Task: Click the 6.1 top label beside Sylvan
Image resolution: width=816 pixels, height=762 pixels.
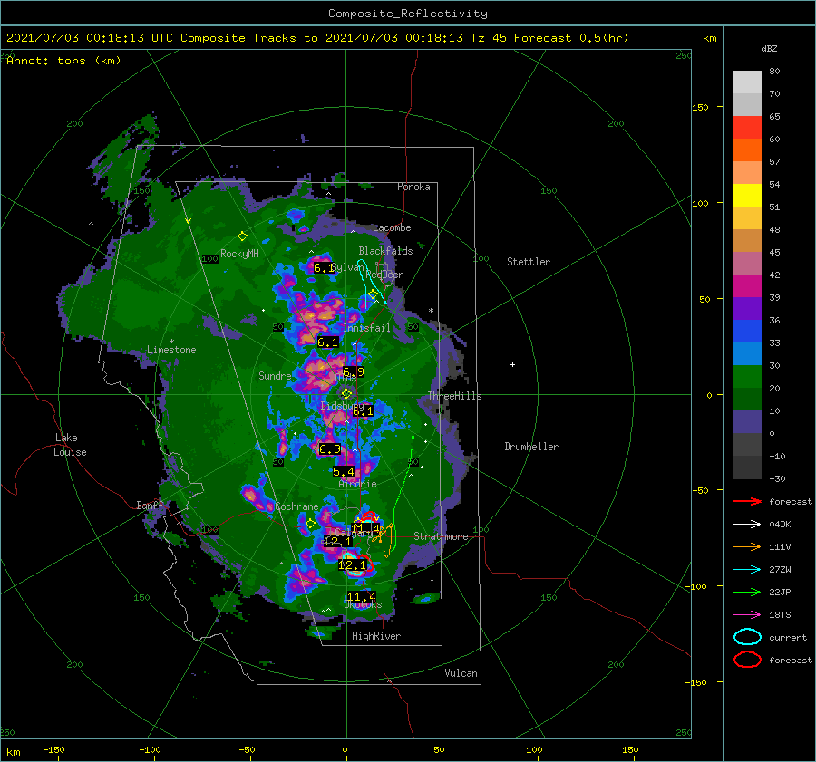Action: click(324, 268)
